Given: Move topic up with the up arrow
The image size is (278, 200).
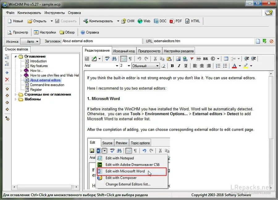Looking at the screenshot, I should coord(7,88).
